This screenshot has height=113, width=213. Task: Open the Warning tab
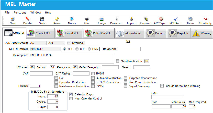[202, 33]
